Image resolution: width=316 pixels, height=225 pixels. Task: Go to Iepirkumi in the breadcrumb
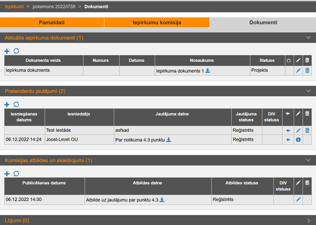pyautogui.click(x=14, y=7)
